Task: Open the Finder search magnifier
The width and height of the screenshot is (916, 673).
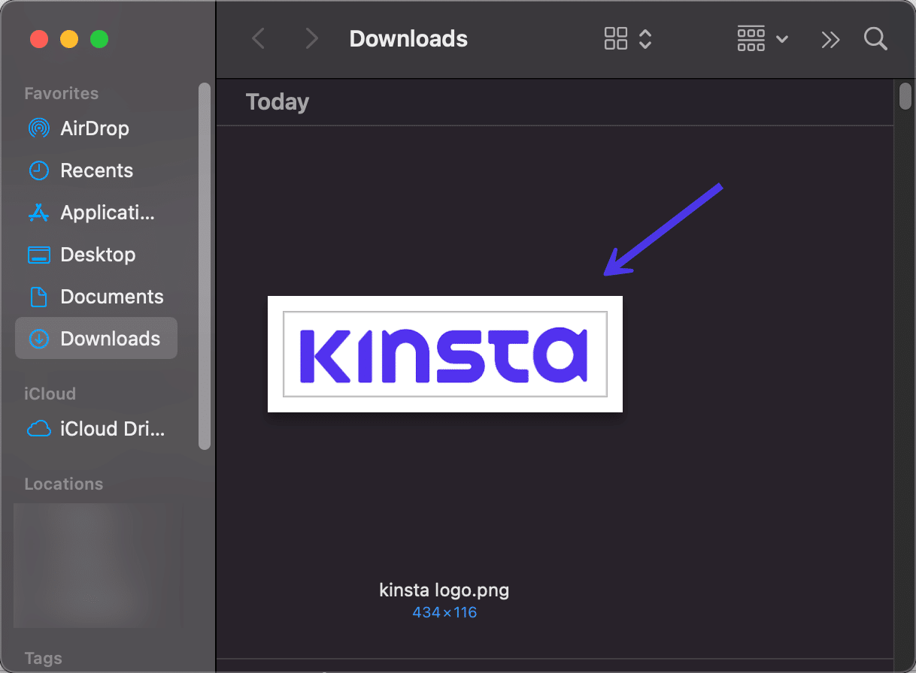Action: tap(875, 39)
